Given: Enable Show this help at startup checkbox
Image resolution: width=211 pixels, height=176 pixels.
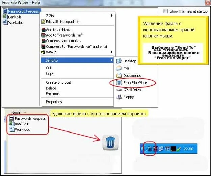Looking at the screenshot, I should tap(165, 11).
